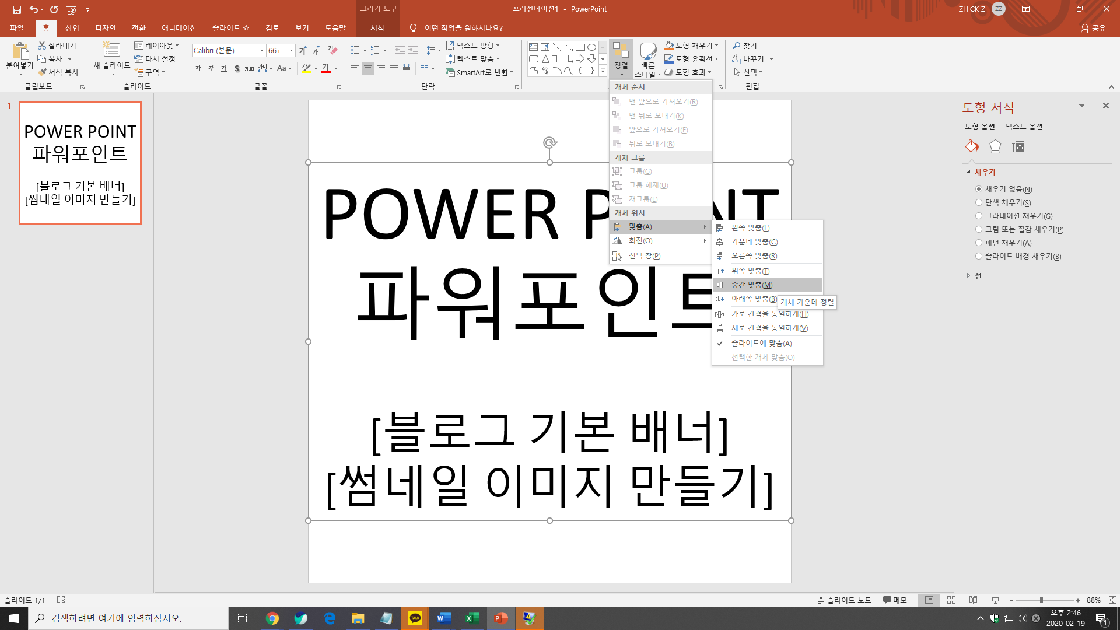Expand the Rotate (회전) submenu
This screenshot has width=1120, height=630.
click(x=660, y=241)
